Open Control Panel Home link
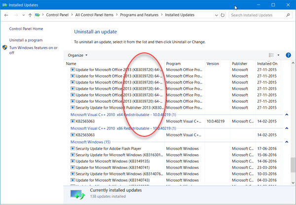 (26, 29)
